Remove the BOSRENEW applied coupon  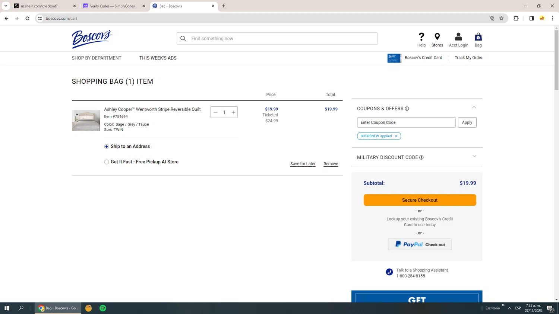[396, 136]
